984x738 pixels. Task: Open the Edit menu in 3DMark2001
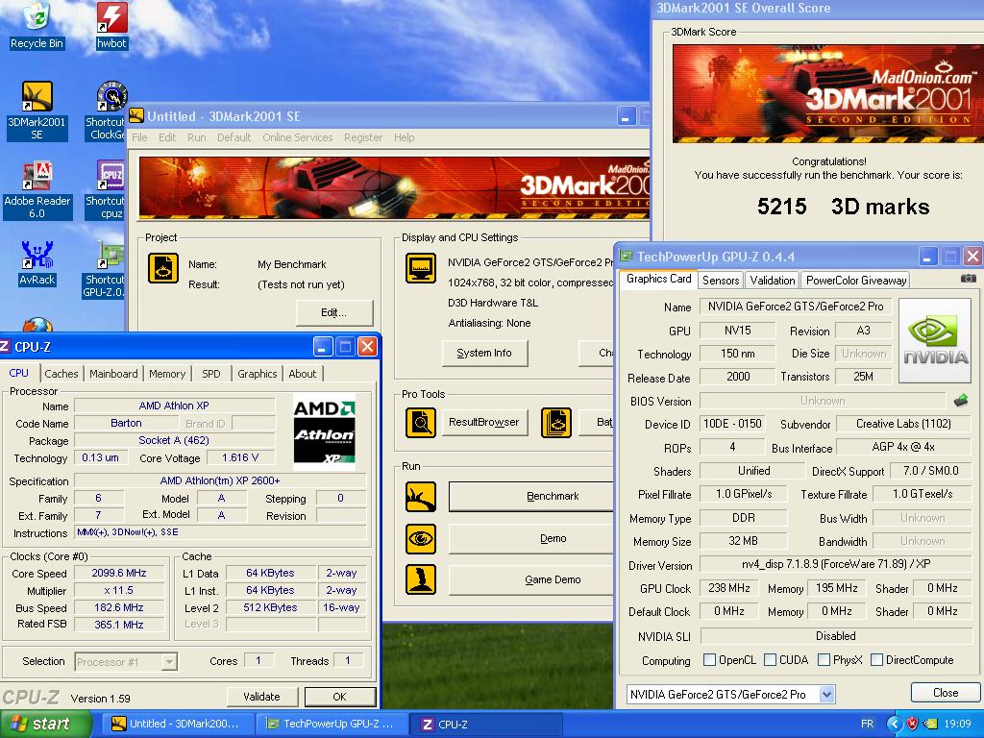click(167, 137)
